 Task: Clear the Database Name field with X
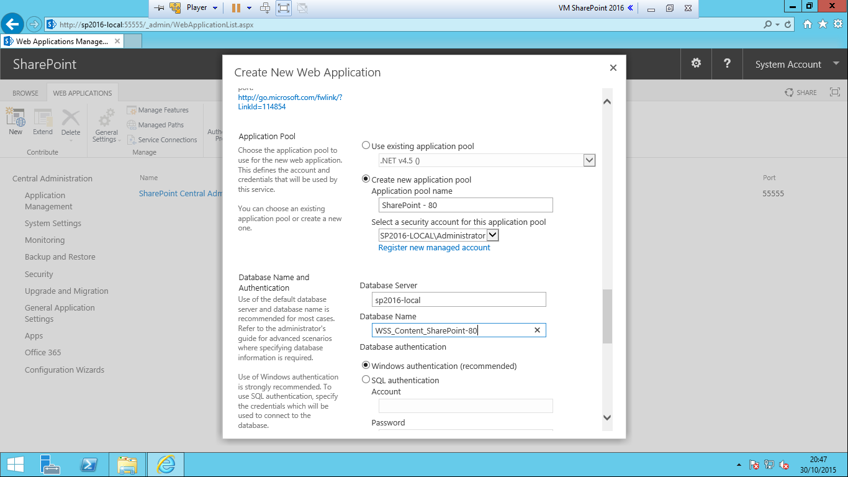point(538,330)
